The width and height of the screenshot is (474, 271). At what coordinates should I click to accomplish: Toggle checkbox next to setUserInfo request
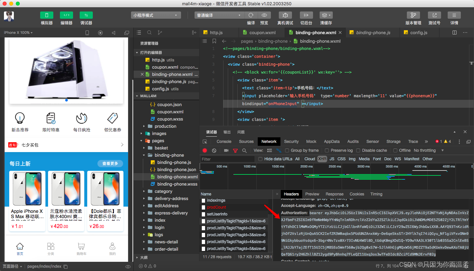[x=203, y=214]
